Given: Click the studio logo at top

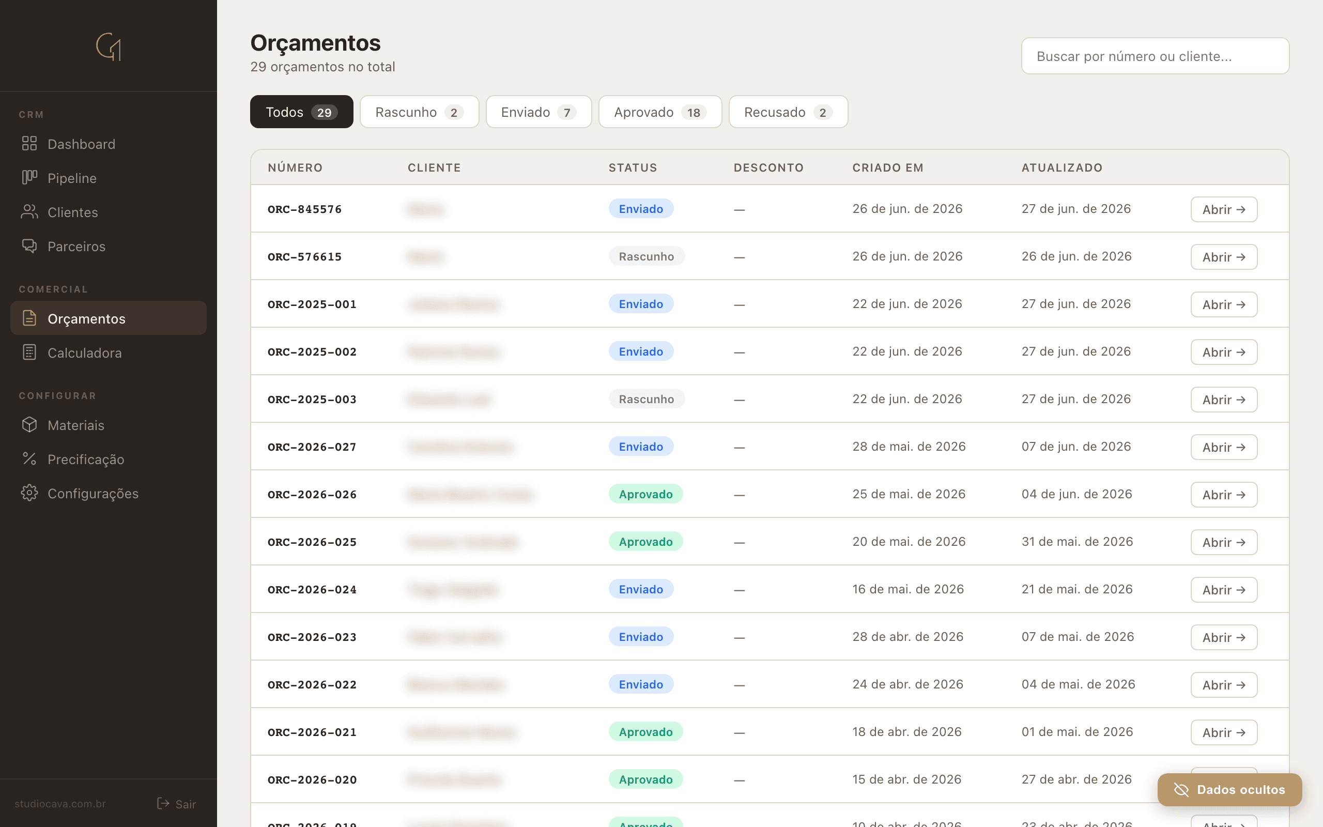Looking at the screenshot, I should click(108, 47).
